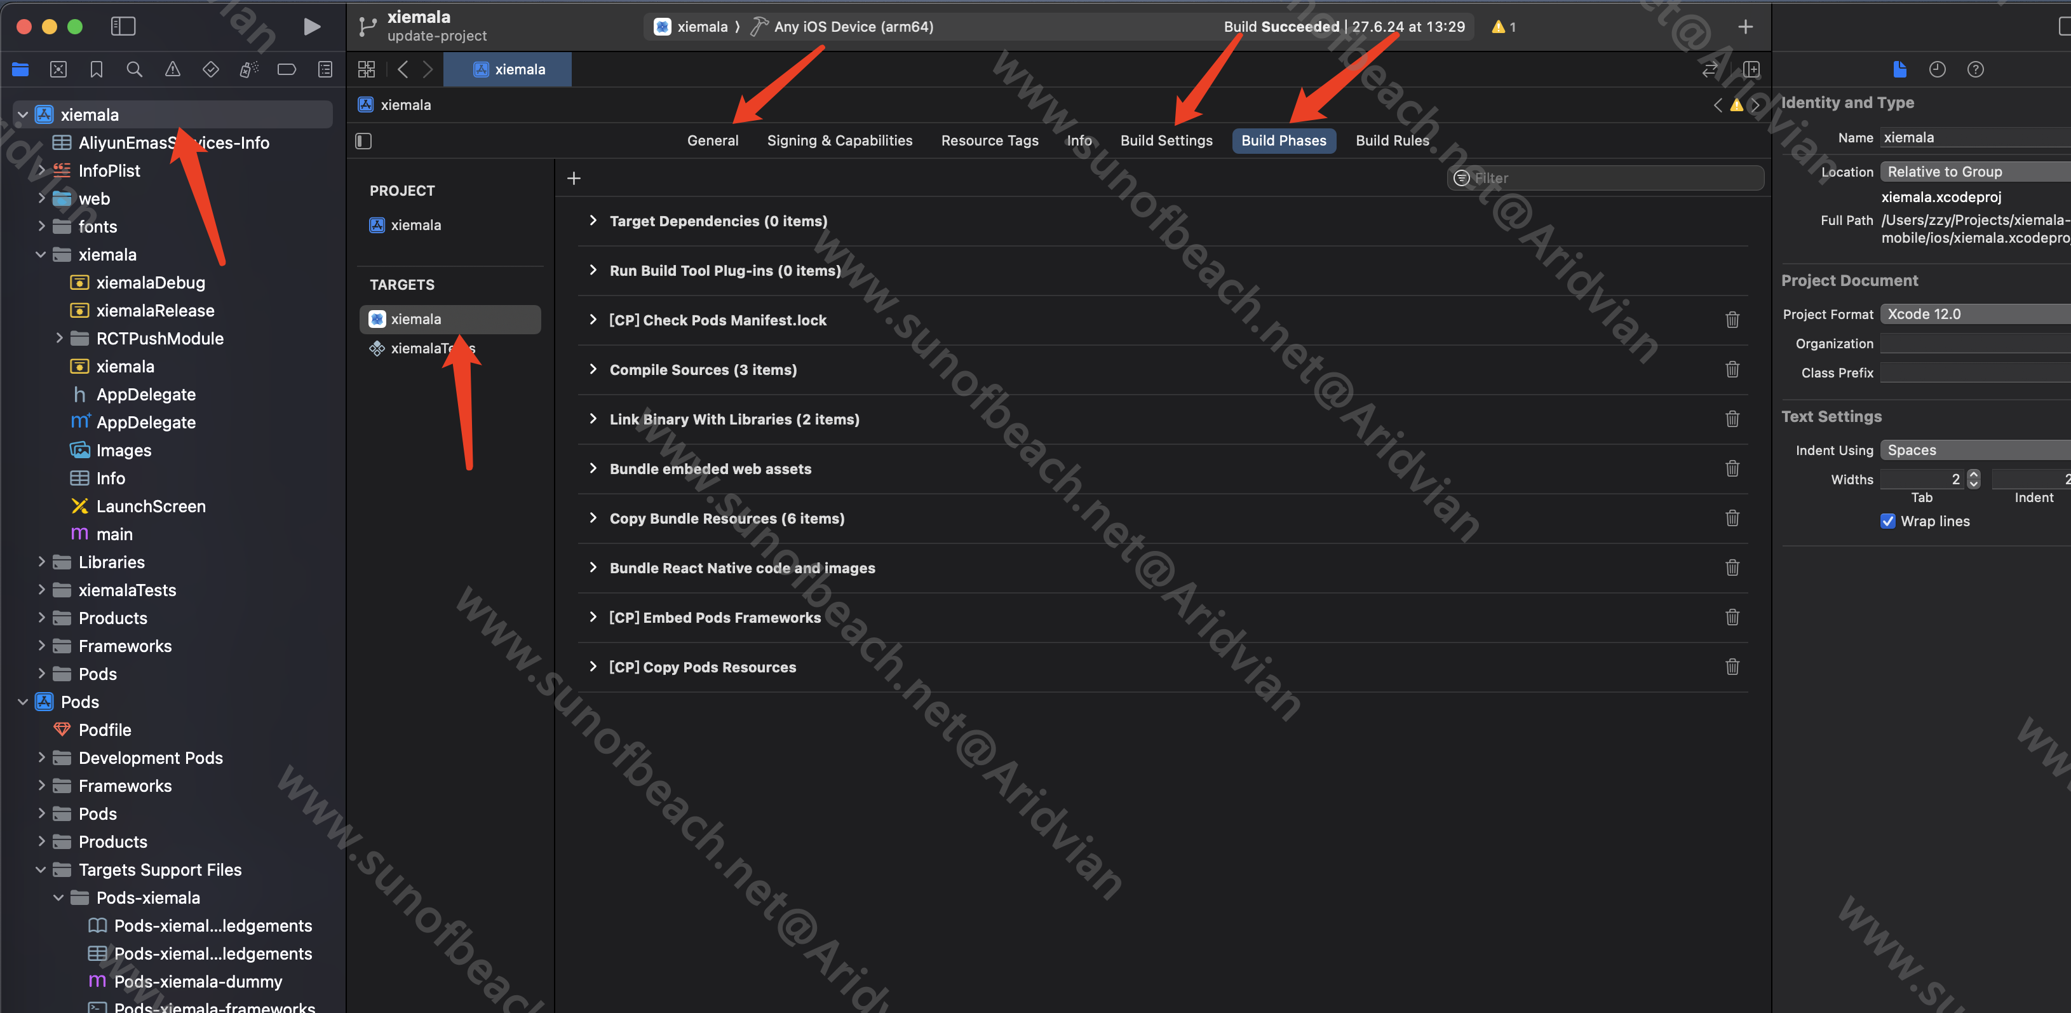Image resolution: width=2071 pixels, height=1013 pixels.
Task: Switch to the General tab
Action: (712, 140)
